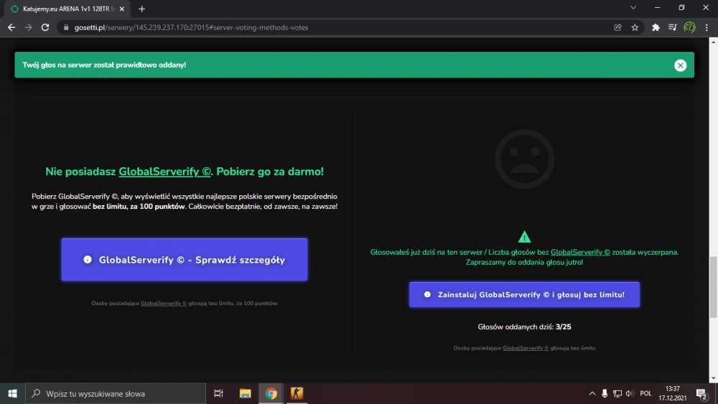Show hidden system tray icons
The image size is (718, 404).
click(x=592, y=393)
